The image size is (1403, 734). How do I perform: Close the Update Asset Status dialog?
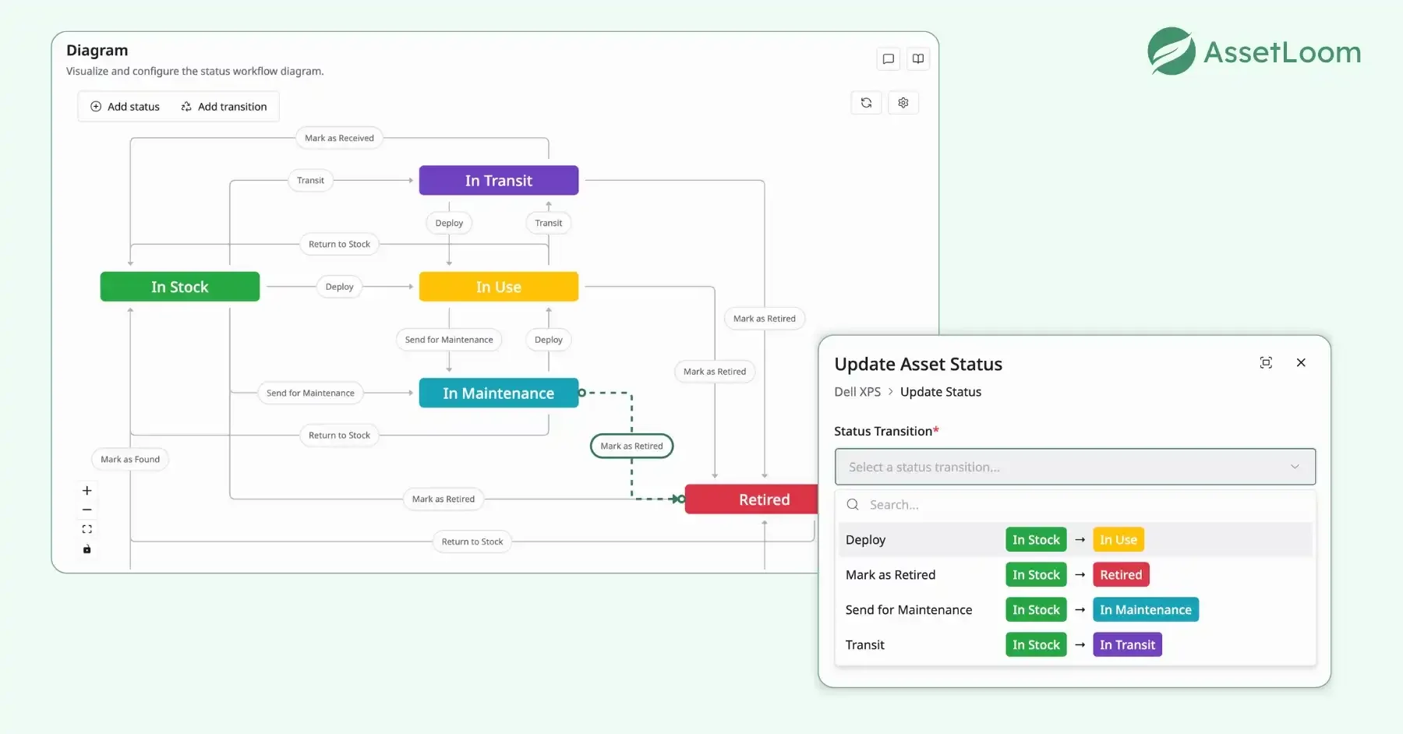1301,362
